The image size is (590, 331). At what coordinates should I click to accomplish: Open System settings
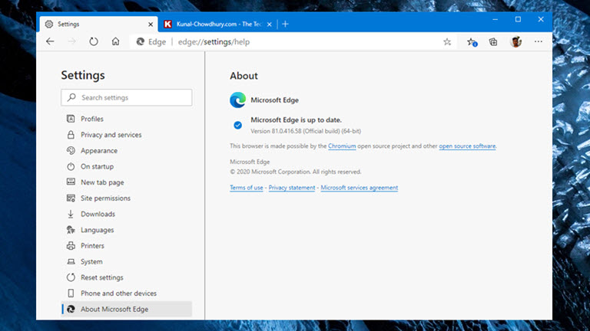pyautogui.click(x=127, y=261)
